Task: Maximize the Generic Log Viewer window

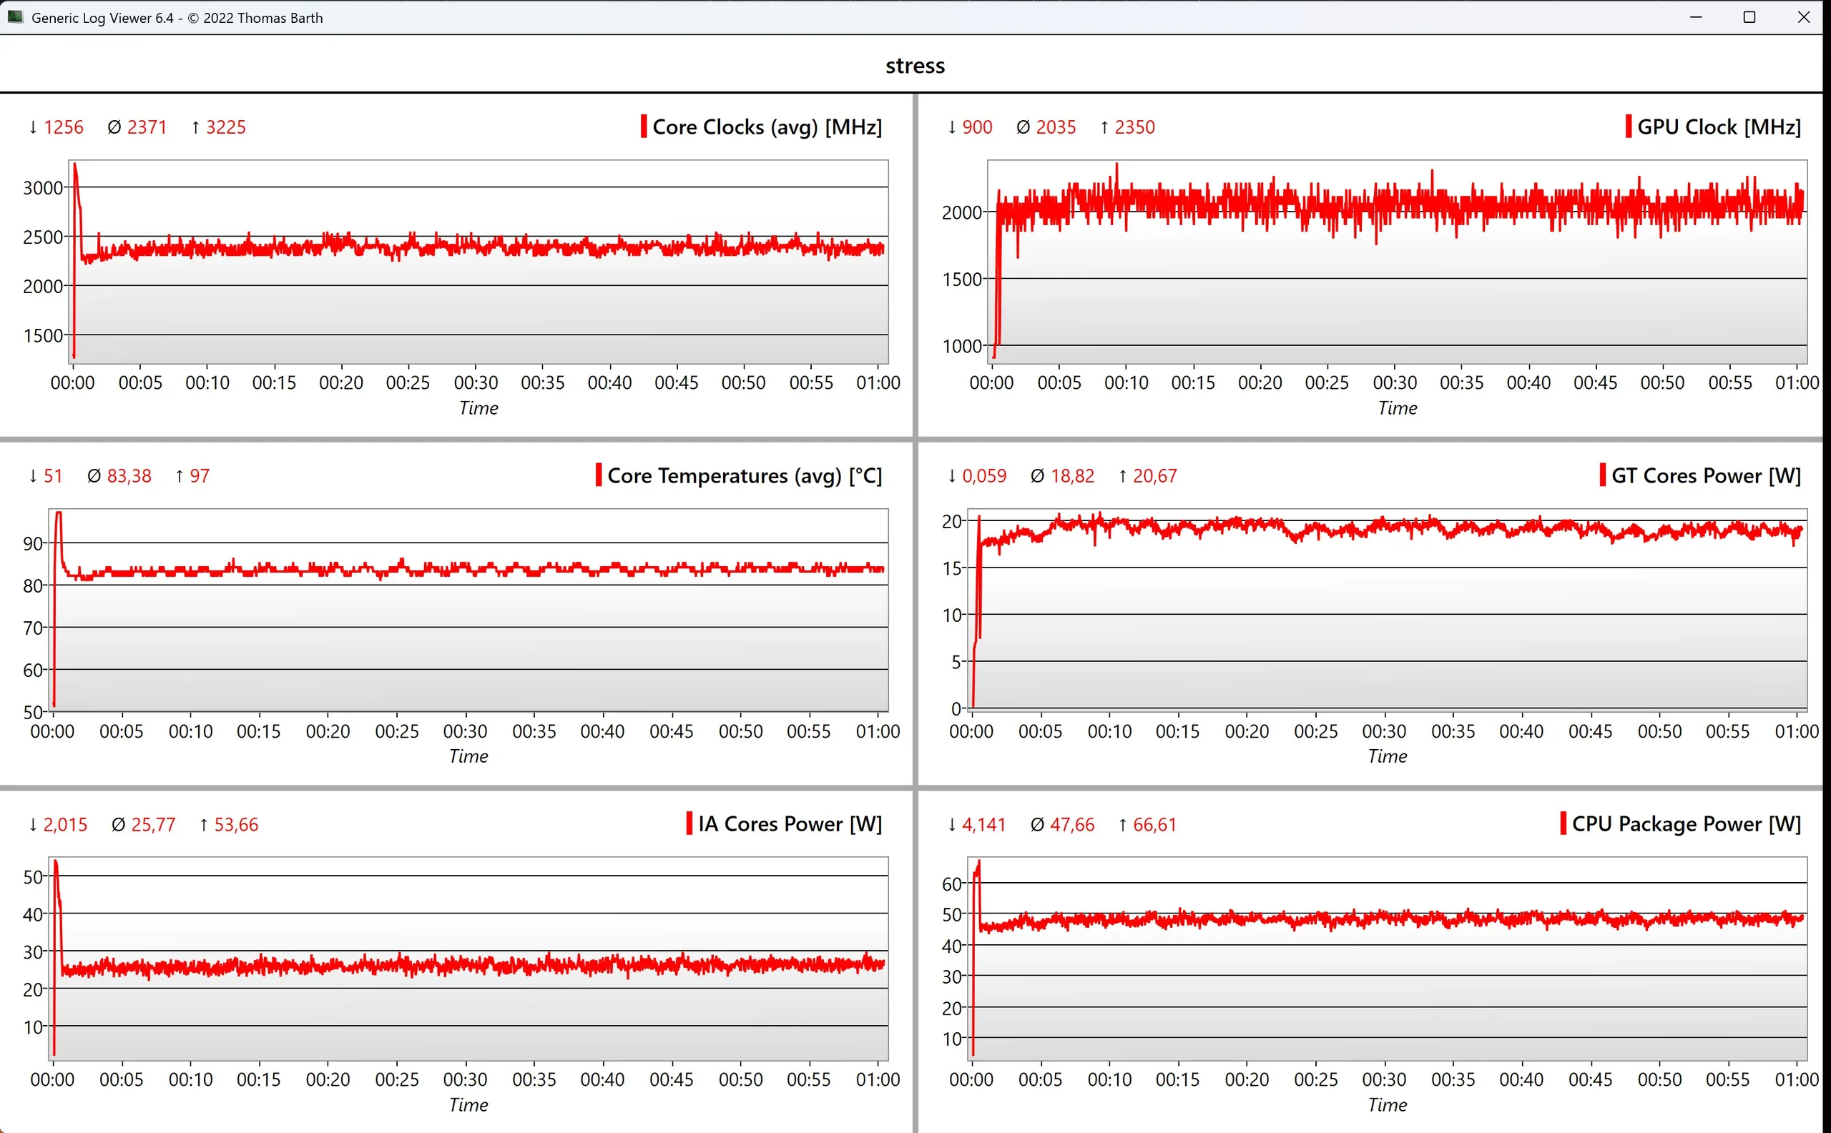Action: point(1749,16)
